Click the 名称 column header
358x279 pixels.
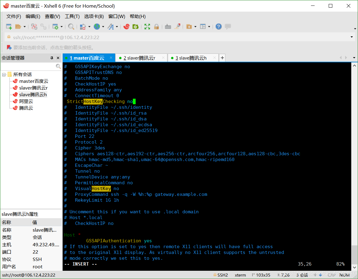16,222
